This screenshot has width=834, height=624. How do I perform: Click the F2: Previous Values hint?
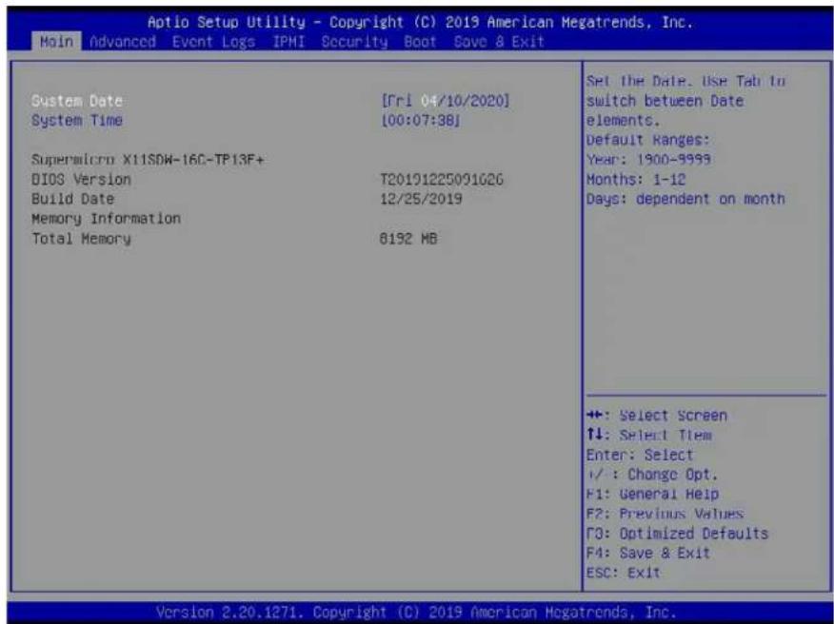point(665,514)
